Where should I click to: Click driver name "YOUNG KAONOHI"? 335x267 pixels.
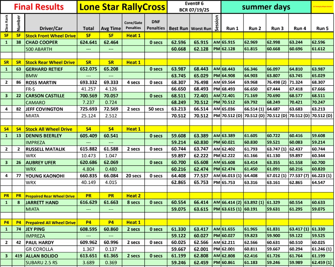[45, 176]
